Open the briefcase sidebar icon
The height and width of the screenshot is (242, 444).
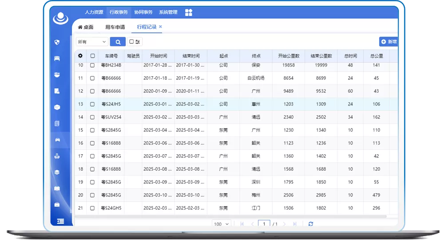pos(57,205)
